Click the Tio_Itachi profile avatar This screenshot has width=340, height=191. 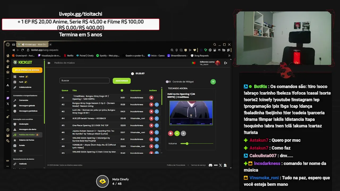tap(218, 63)
